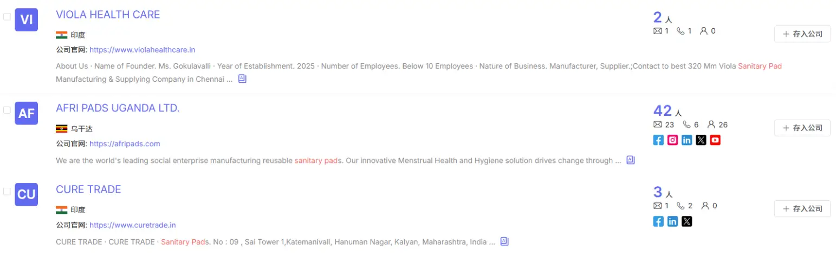Check the CURE TRADE row checkbox
836x256 pixels.
[x=7, y=191]
